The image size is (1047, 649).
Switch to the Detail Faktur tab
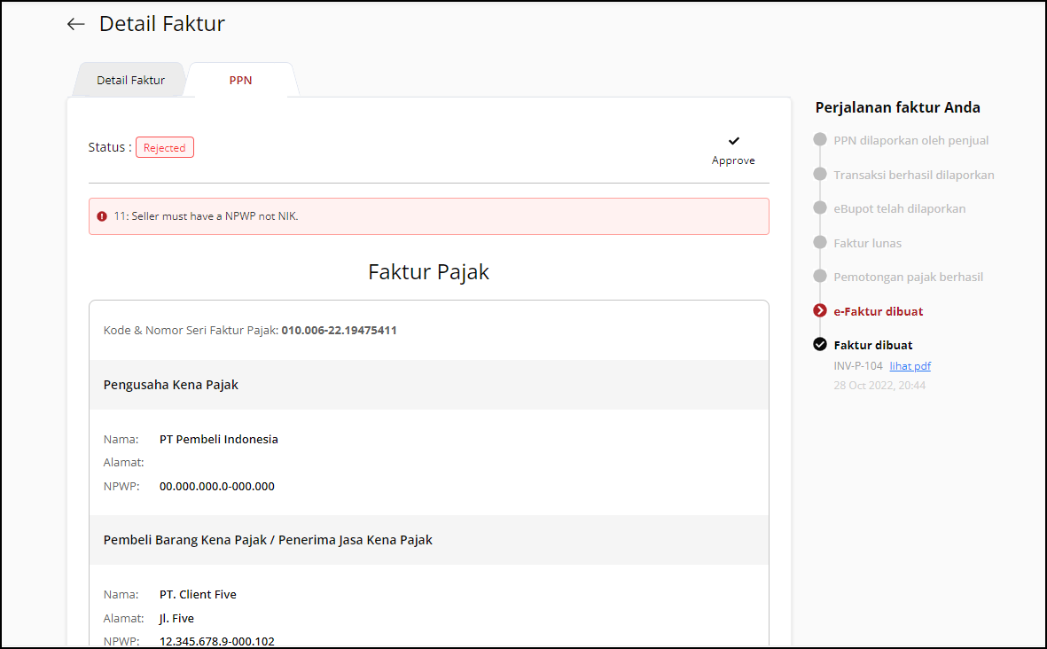coord(130,81)
